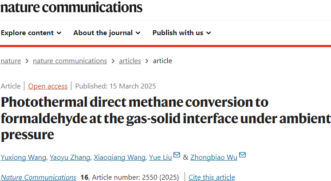Viewport: 331px width, 181px height.
Task: Click the breadcrumb arrow after nature
Action: point(27,61)
